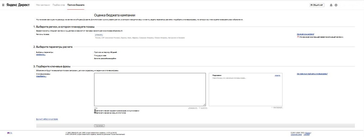This screenshot has height=137, width=364.
Task: Click the Реклама footer link
Action: [x=306, y=134]
